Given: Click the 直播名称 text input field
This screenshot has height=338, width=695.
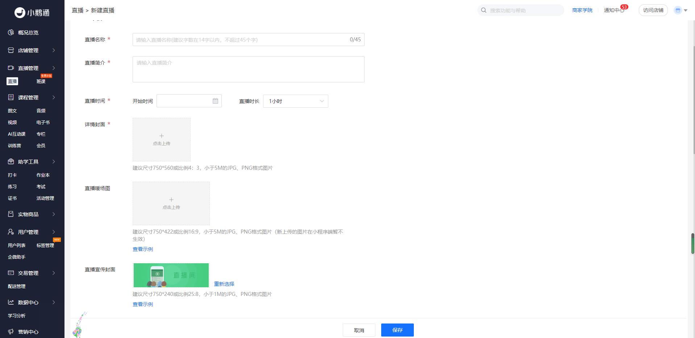Looking at the screenshot, I should click(x=239, y=40).
